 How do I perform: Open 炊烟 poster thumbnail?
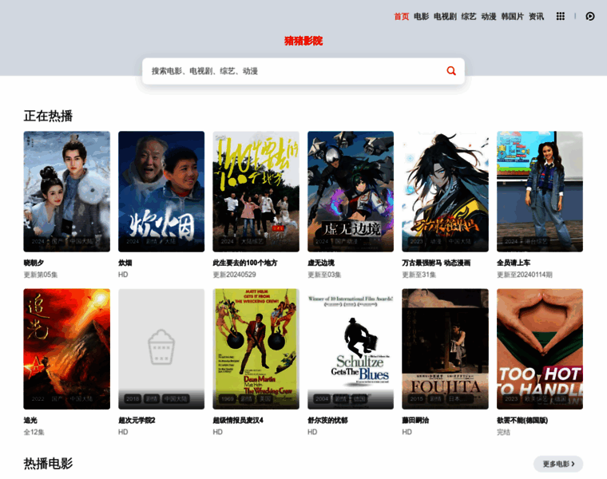[x=161, y=192]
